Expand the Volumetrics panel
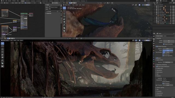This screenshot has width=175, height=98. pos(159,70)
